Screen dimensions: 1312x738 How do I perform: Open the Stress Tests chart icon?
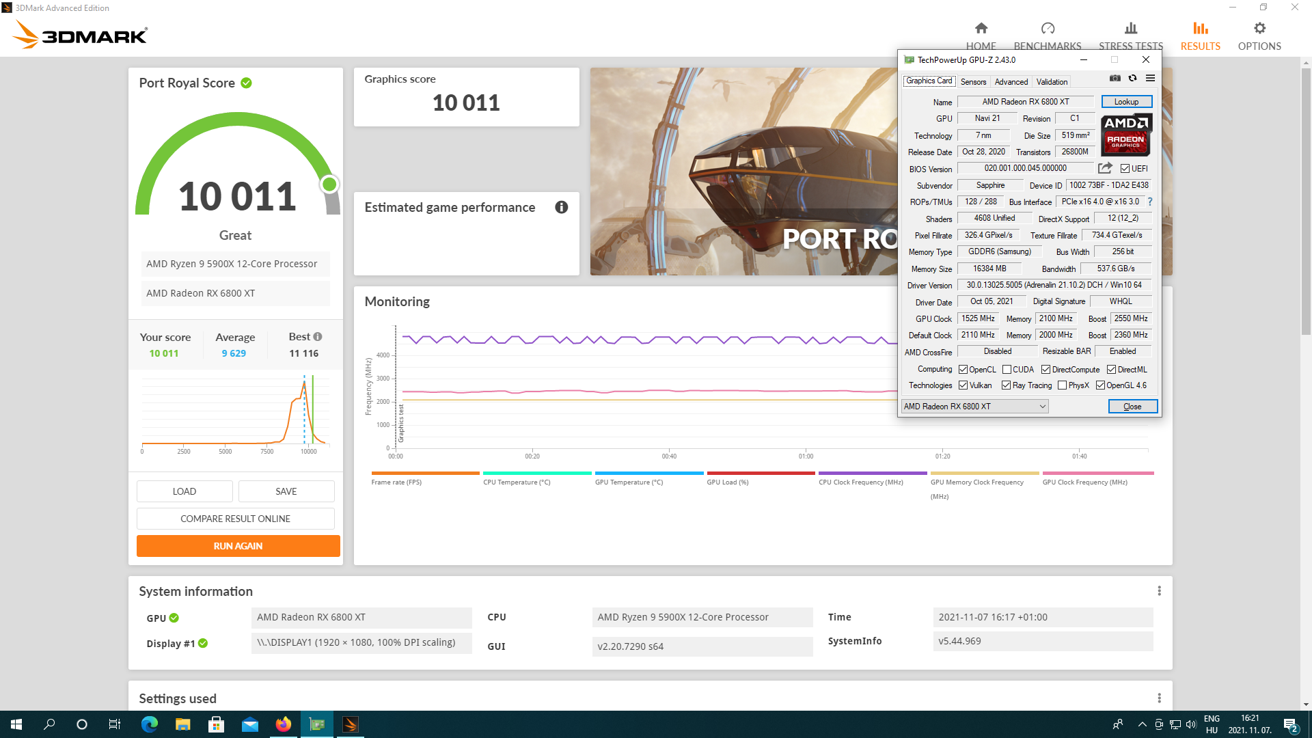pos(1131,28)
